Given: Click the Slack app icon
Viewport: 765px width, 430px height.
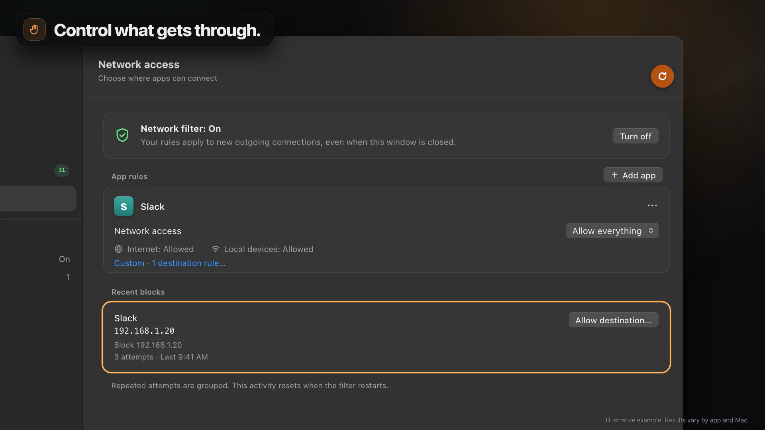Looking at the screenshot, I should point(124,206).
